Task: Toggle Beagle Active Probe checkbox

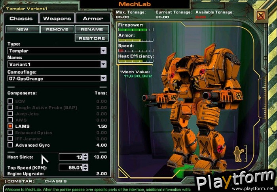Action: point(10,108)
